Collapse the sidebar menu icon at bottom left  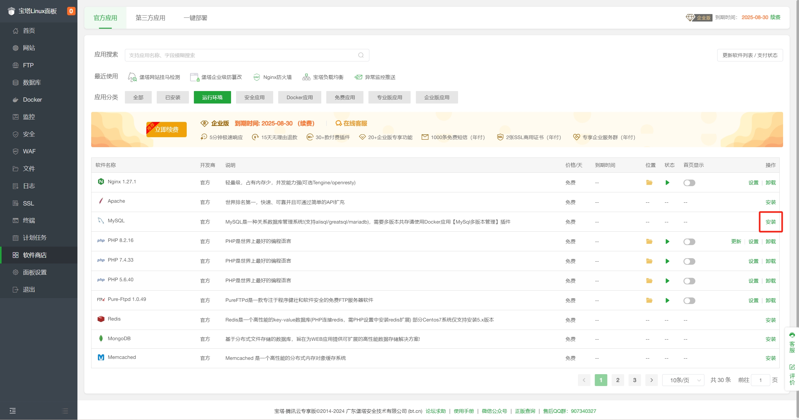pyautogui.click(x=12, y=411)
